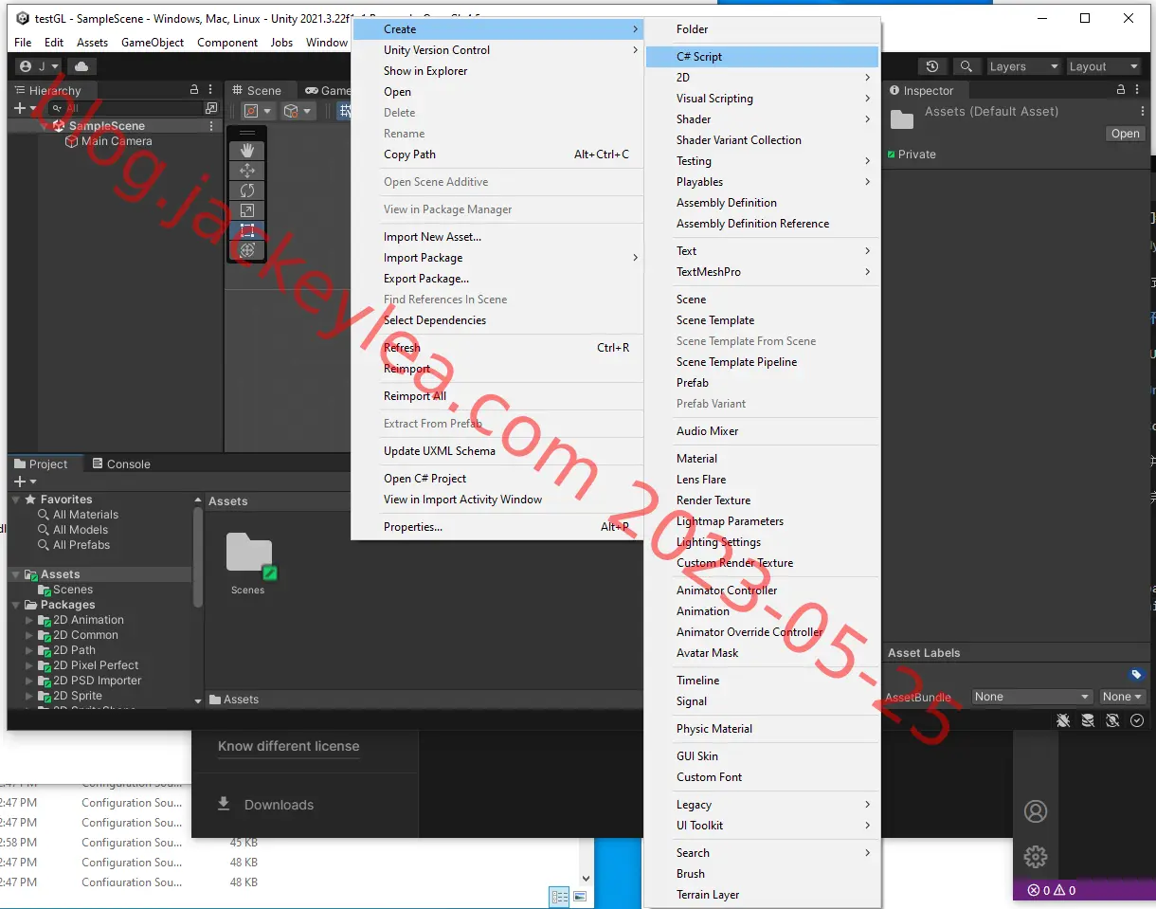Select the Hand view tool
1156x909 pixels.
(247, 151)
